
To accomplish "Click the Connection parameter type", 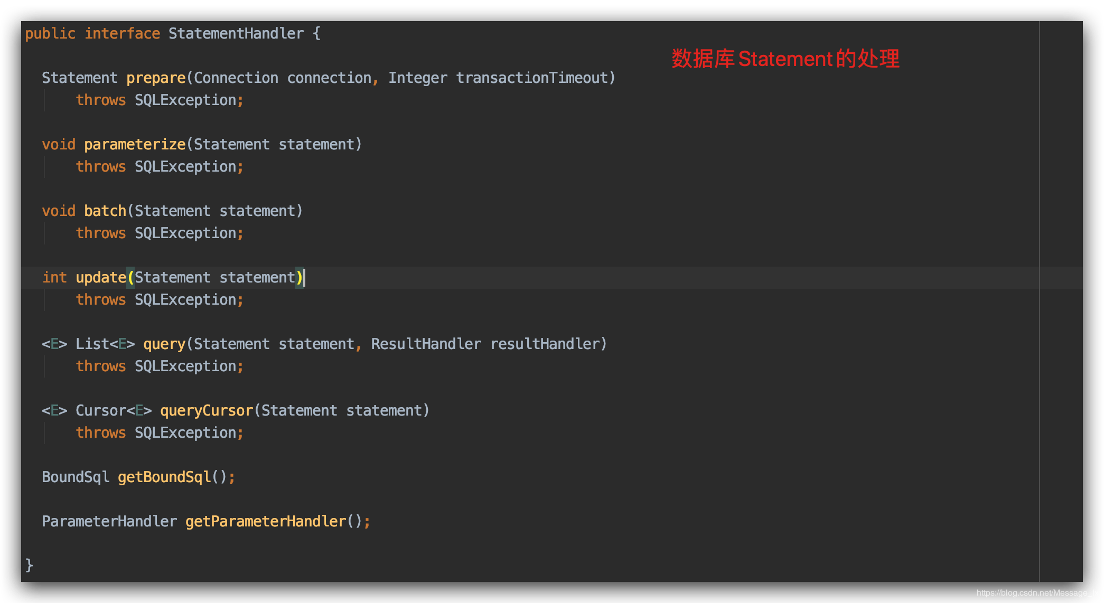I will point(236,78).
